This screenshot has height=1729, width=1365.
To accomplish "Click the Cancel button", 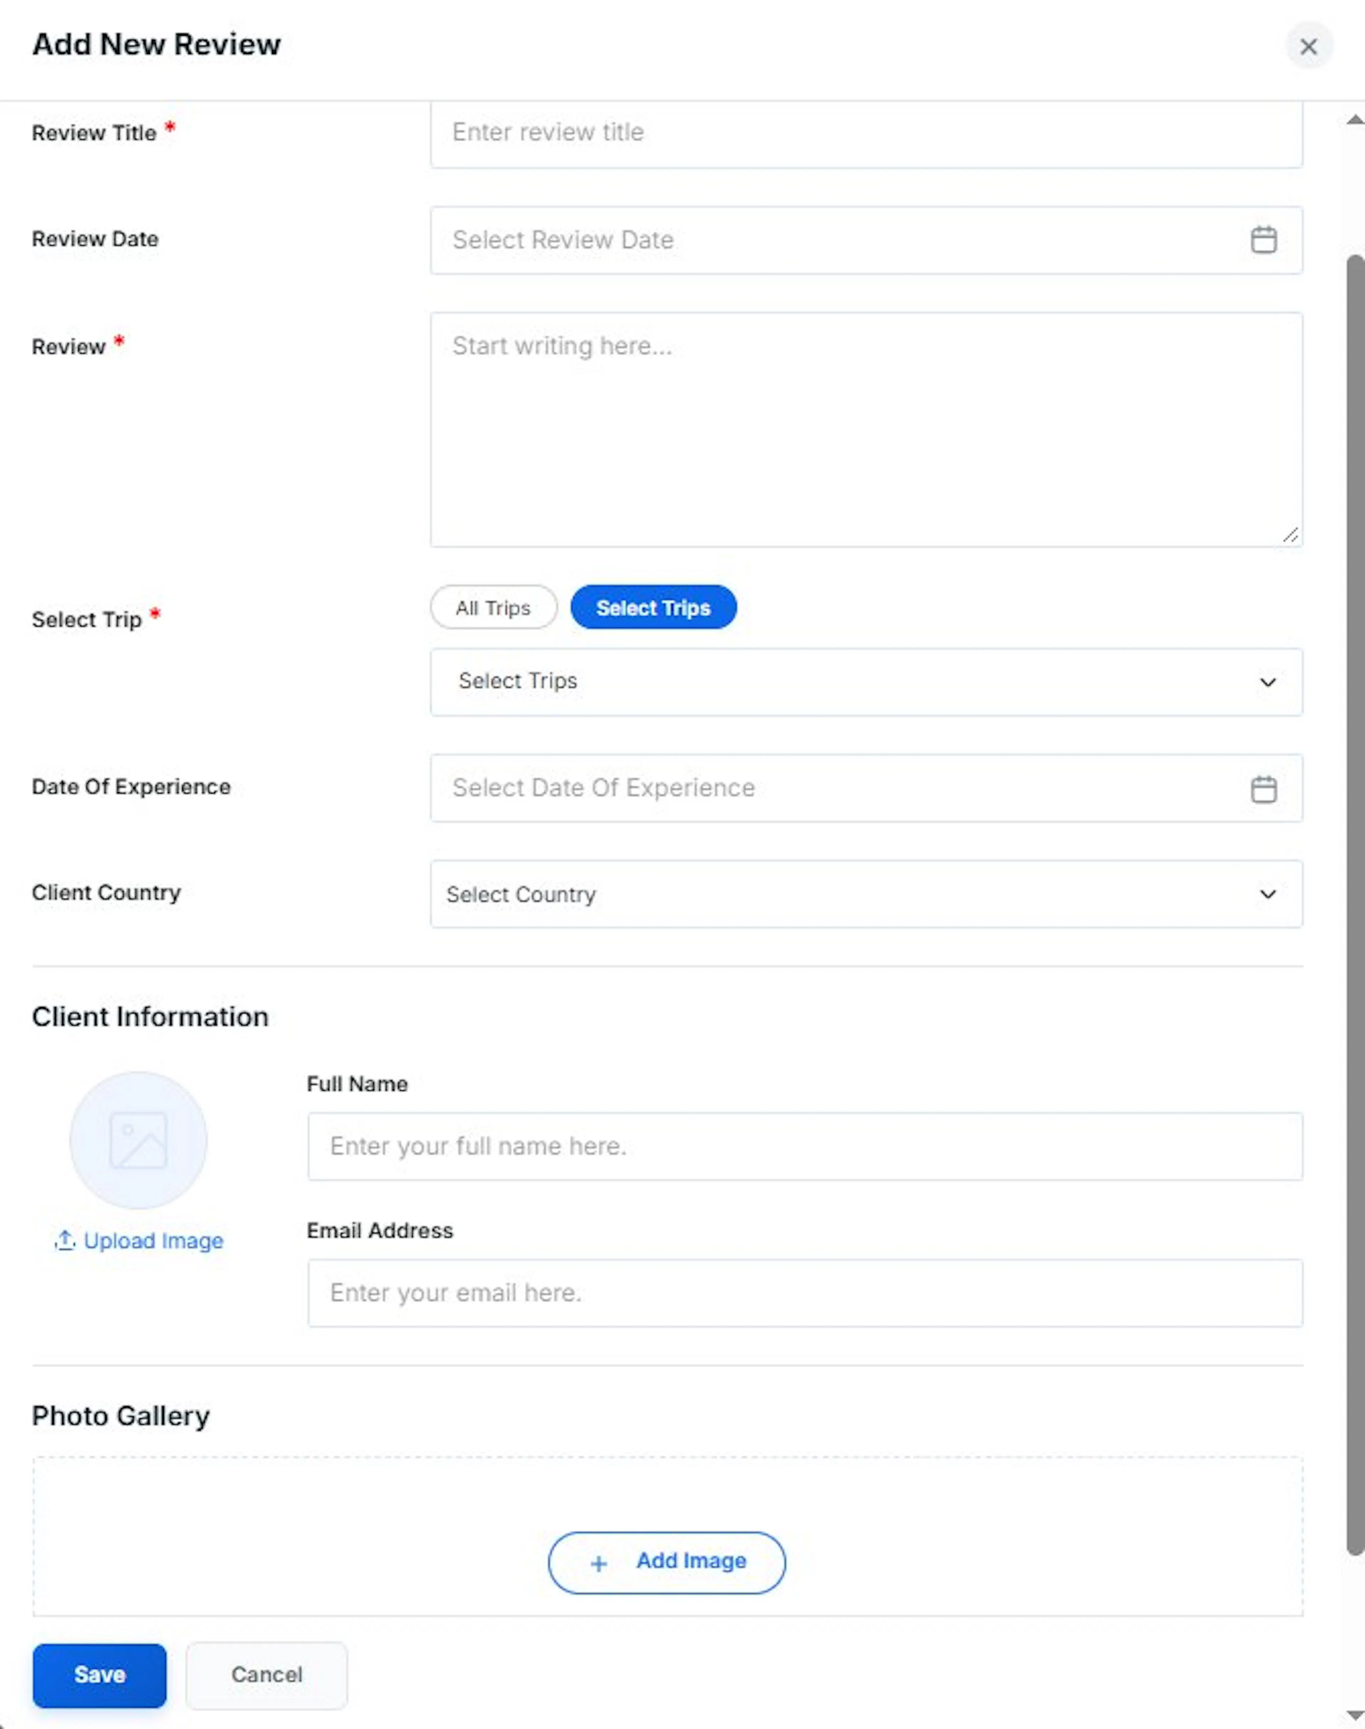I will [267, 1675].
